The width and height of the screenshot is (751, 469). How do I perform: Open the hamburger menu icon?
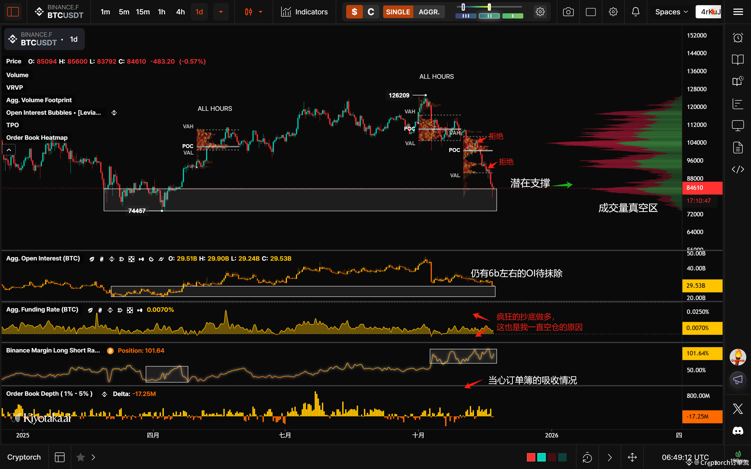pyautogui.click(x=738, y=12)
